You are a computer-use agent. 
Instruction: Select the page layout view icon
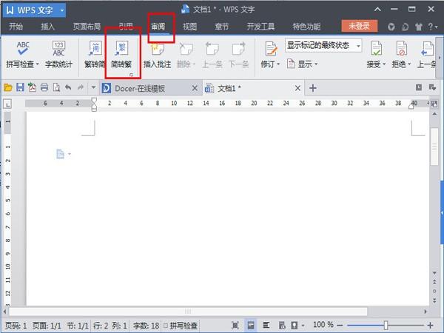click(x=251, y=325)
